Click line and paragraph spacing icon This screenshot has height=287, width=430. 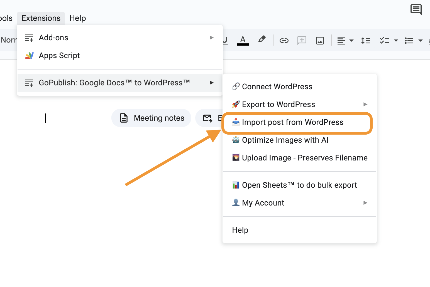[x=366, y=41]
